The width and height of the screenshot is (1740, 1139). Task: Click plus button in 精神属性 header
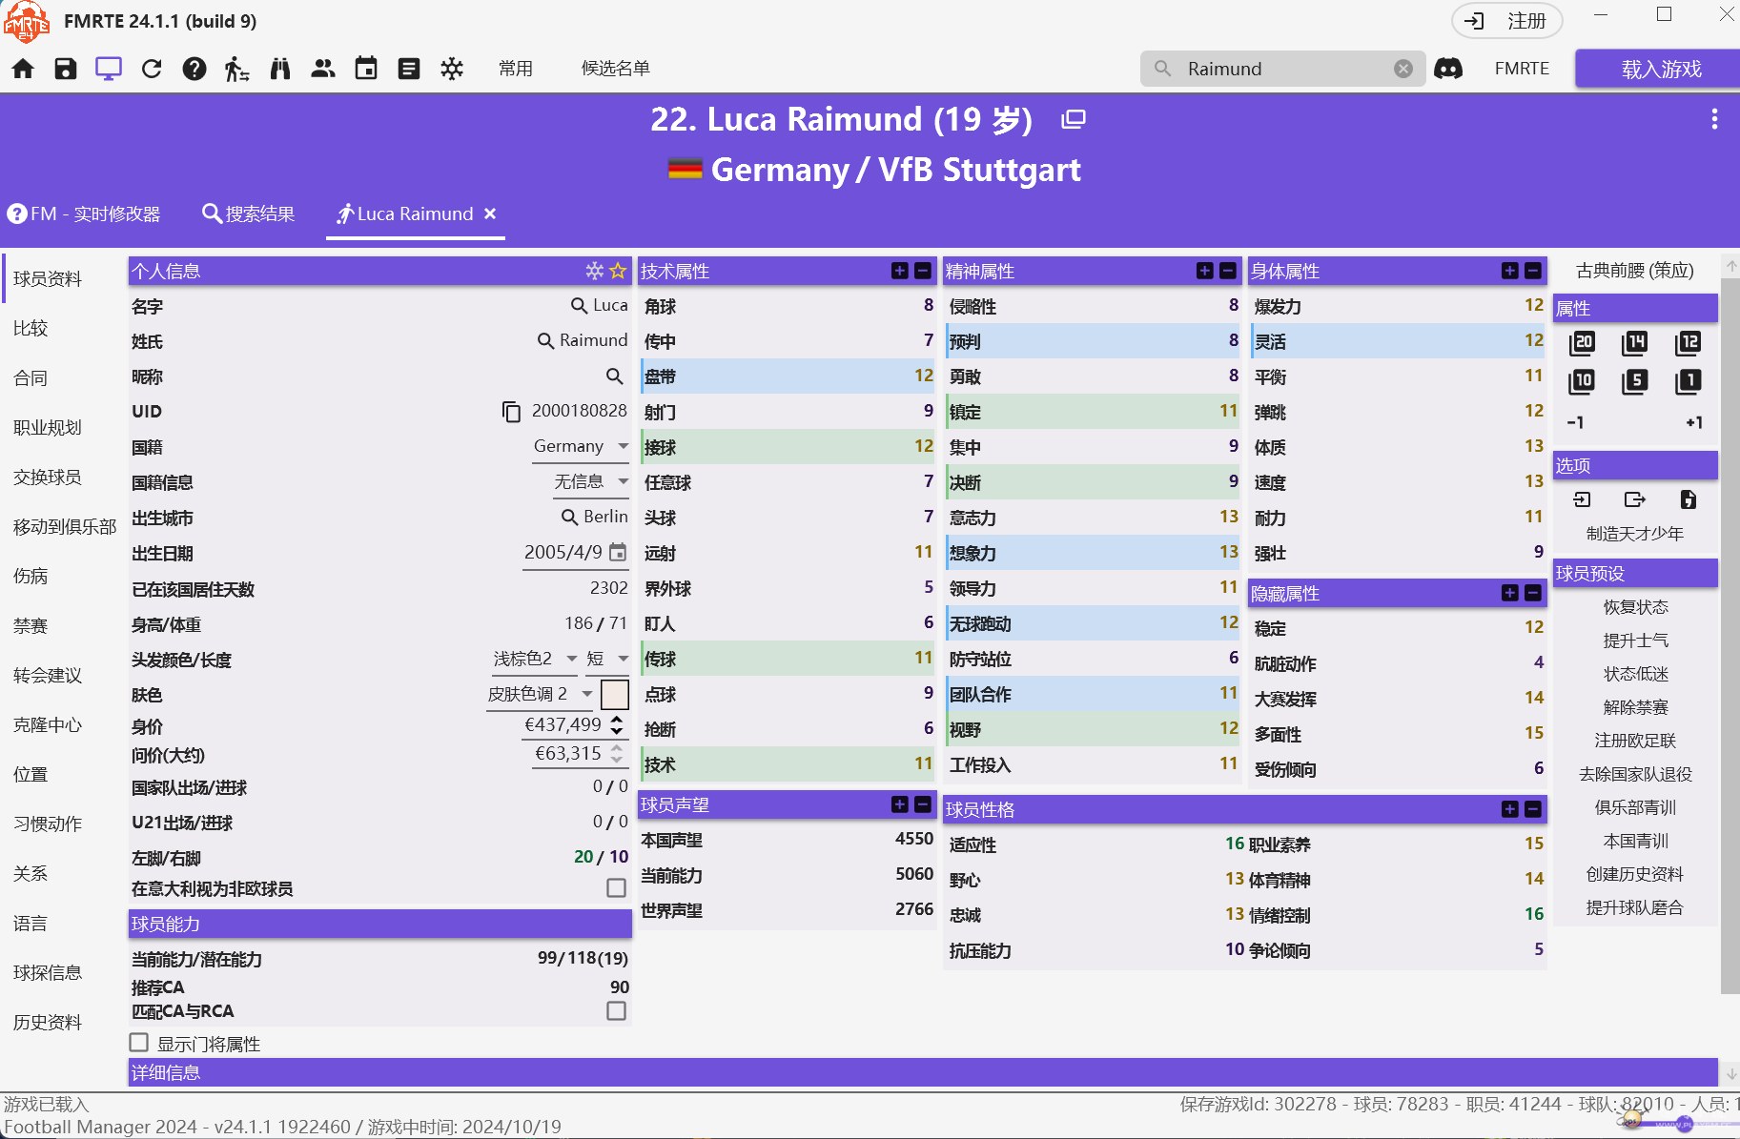(1205, 271)
